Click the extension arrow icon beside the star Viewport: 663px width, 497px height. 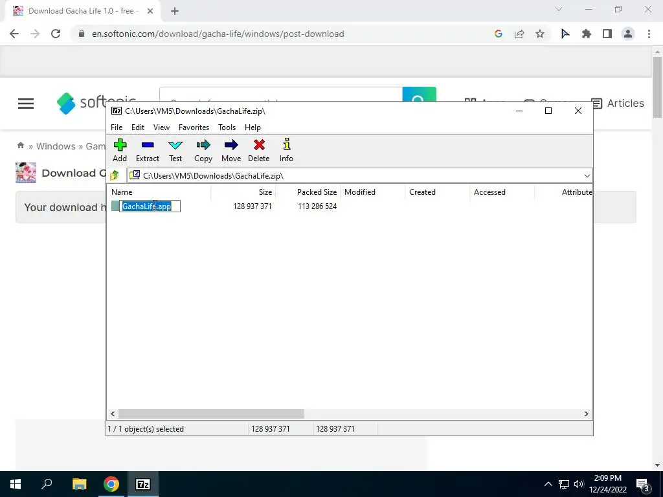(565, 34)
